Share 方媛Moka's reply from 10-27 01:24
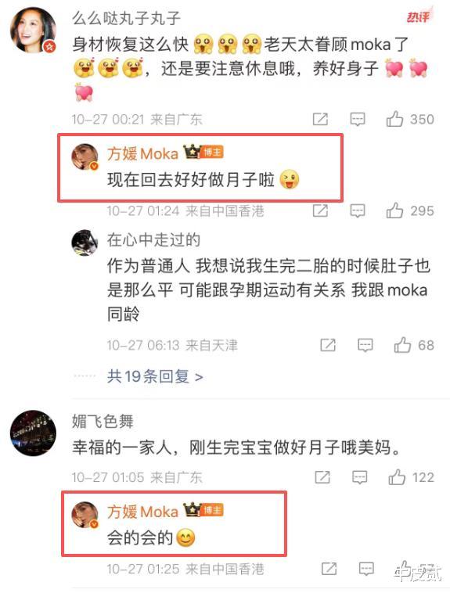Image resolution: width=450 pixels, height=593 pixels. (320, 210)
